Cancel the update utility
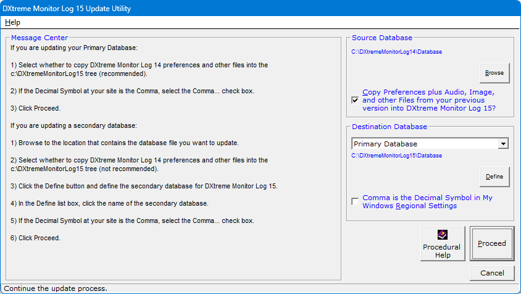The image size is (521, 294). pos(492,273)
